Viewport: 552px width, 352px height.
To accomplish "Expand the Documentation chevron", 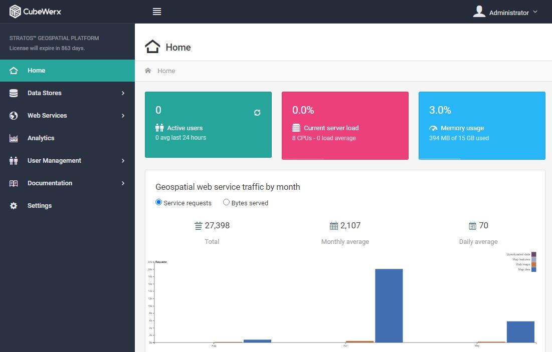I will tap(123, 183).
